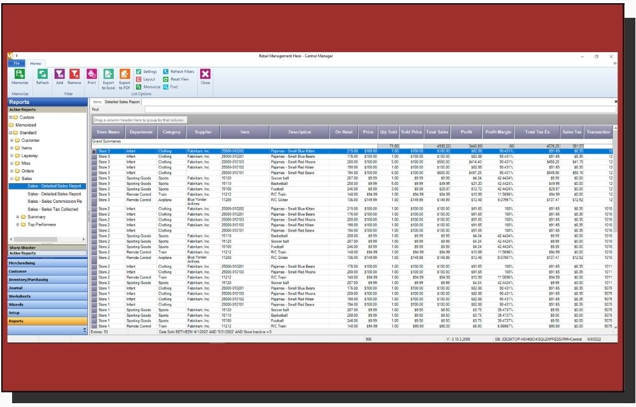Screen dimensions: 636x407
Task: Open the Layout option
Action: point(146,79)
